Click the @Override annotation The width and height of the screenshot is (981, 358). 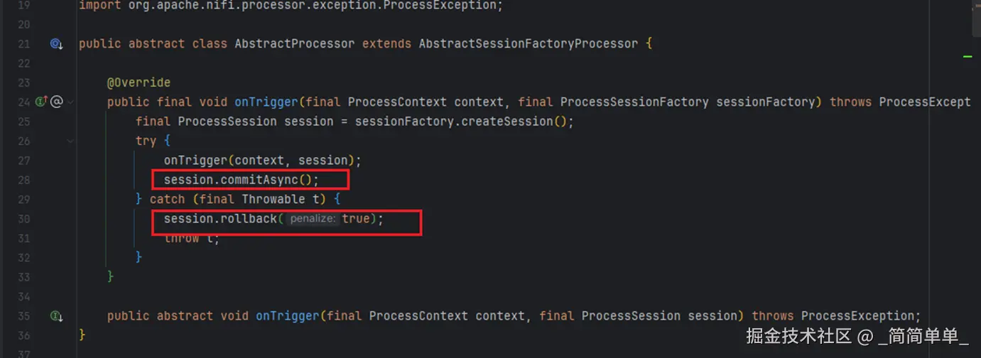pyautogui.click(x=139, y=82)
